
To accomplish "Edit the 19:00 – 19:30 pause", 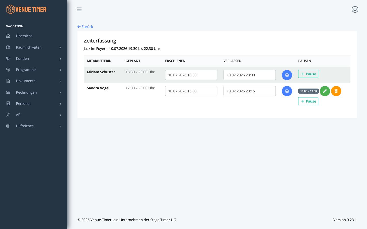I will coord(325,91).
